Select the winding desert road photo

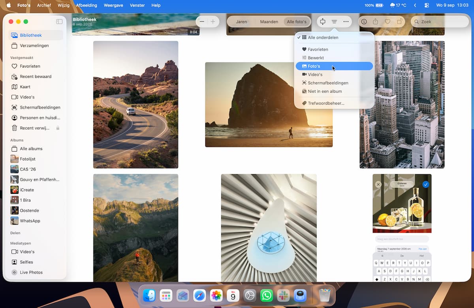135,105
